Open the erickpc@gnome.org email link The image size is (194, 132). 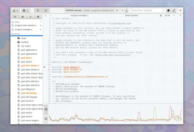click(119, 23)
